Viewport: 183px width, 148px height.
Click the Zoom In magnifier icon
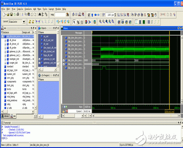100,21
